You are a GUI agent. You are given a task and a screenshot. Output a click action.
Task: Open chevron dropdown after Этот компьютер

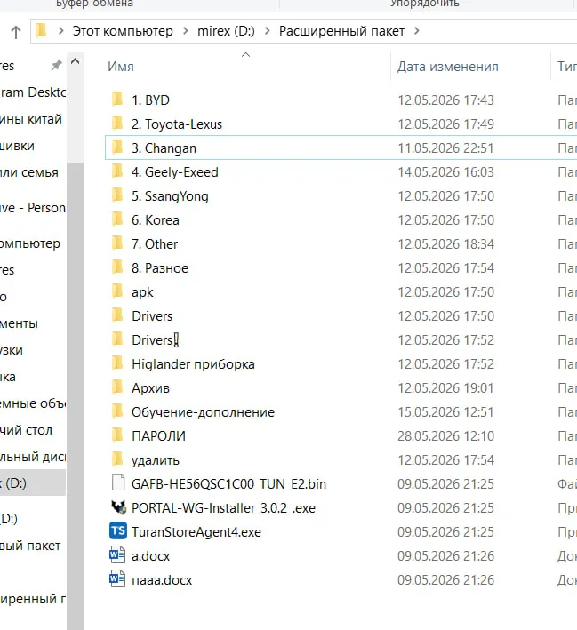[185, 31]
